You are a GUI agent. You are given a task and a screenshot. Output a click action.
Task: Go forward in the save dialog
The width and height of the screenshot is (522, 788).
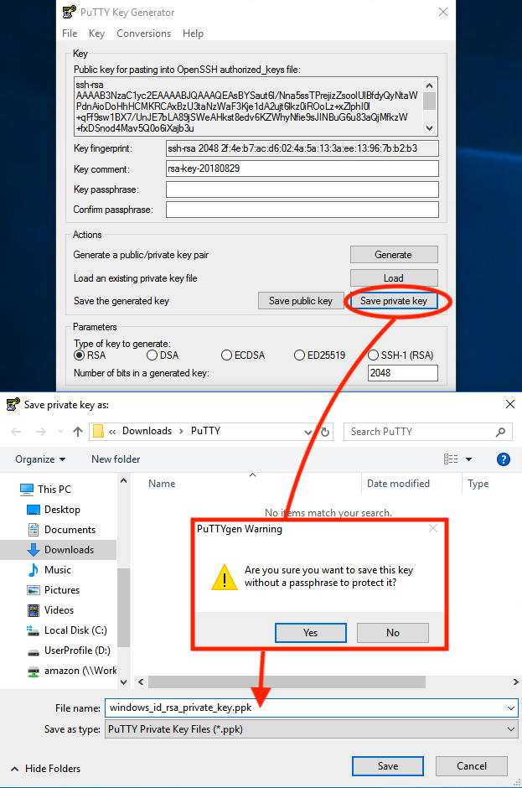[x=41, y=431]
